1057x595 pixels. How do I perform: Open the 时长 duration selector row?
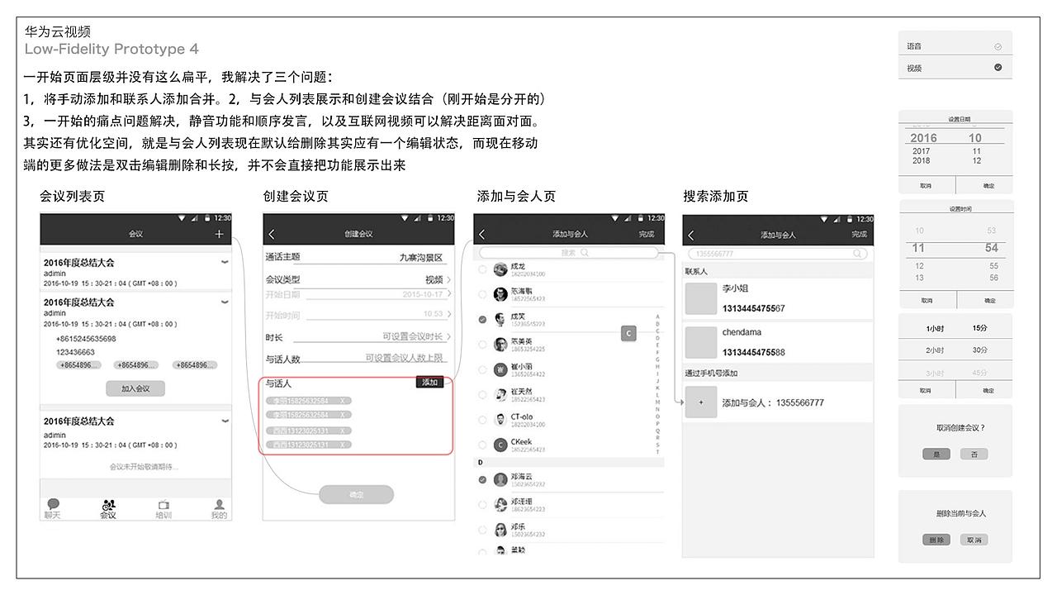click(358, 337)
